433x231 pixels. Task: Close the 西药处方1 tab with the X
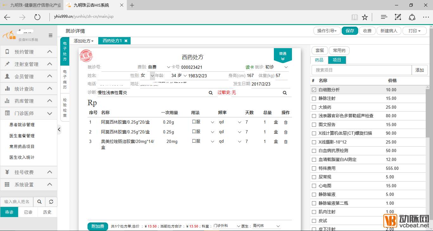(x=126, y=41)
